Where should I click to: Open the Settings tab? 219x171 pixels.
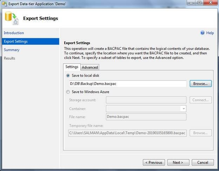(72, 67)
